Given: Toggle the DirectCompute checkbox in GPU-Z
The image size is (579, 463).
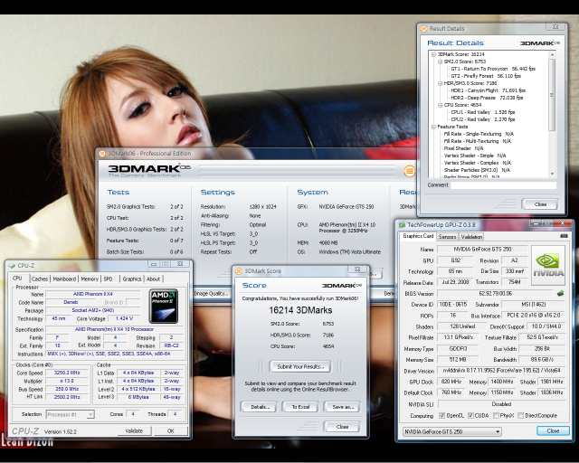Looking at the screenshot, I should click(x=521, y=416).
